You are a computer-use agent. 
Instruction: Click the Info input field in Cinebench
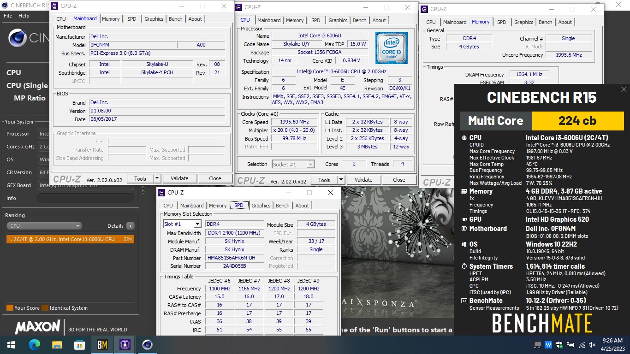pyautogui.click(x=85, y=198)
